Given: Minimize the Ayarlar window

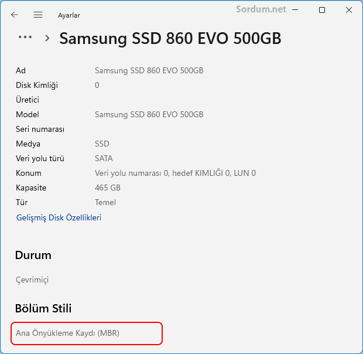Looking at the screenshot, I should (295, 10).
